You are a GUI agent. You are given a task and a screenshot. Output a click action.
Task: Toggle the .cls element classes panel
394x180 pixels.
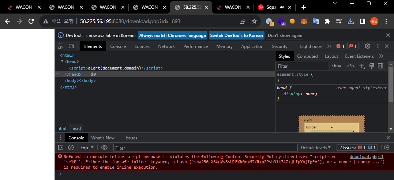[349, 66]
